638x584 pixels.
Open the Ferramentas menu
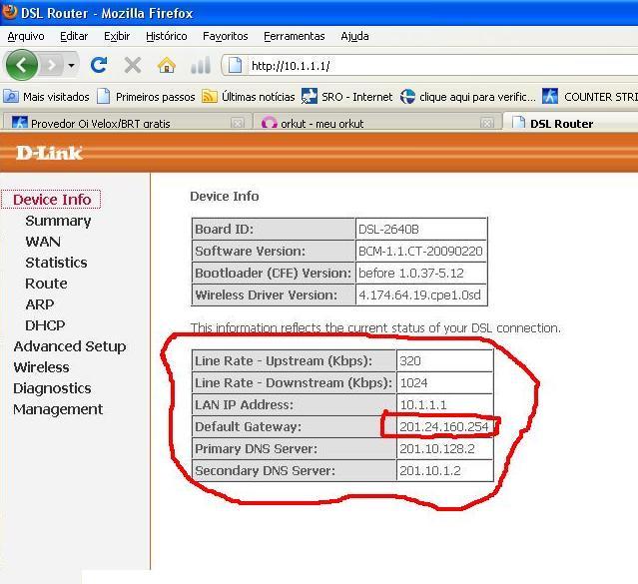click(294, 36)
